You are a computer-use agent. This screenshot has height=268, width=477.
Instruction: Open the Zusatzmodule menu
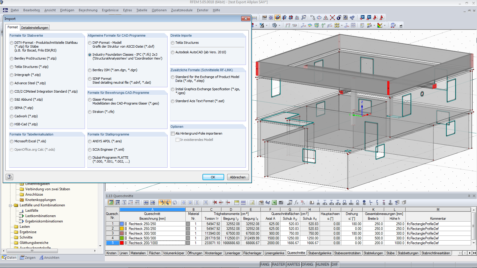coord(182,10)
